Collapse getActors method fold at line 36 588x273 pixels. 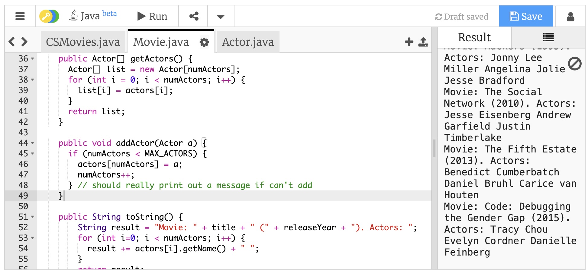click(x=33, y=59)
